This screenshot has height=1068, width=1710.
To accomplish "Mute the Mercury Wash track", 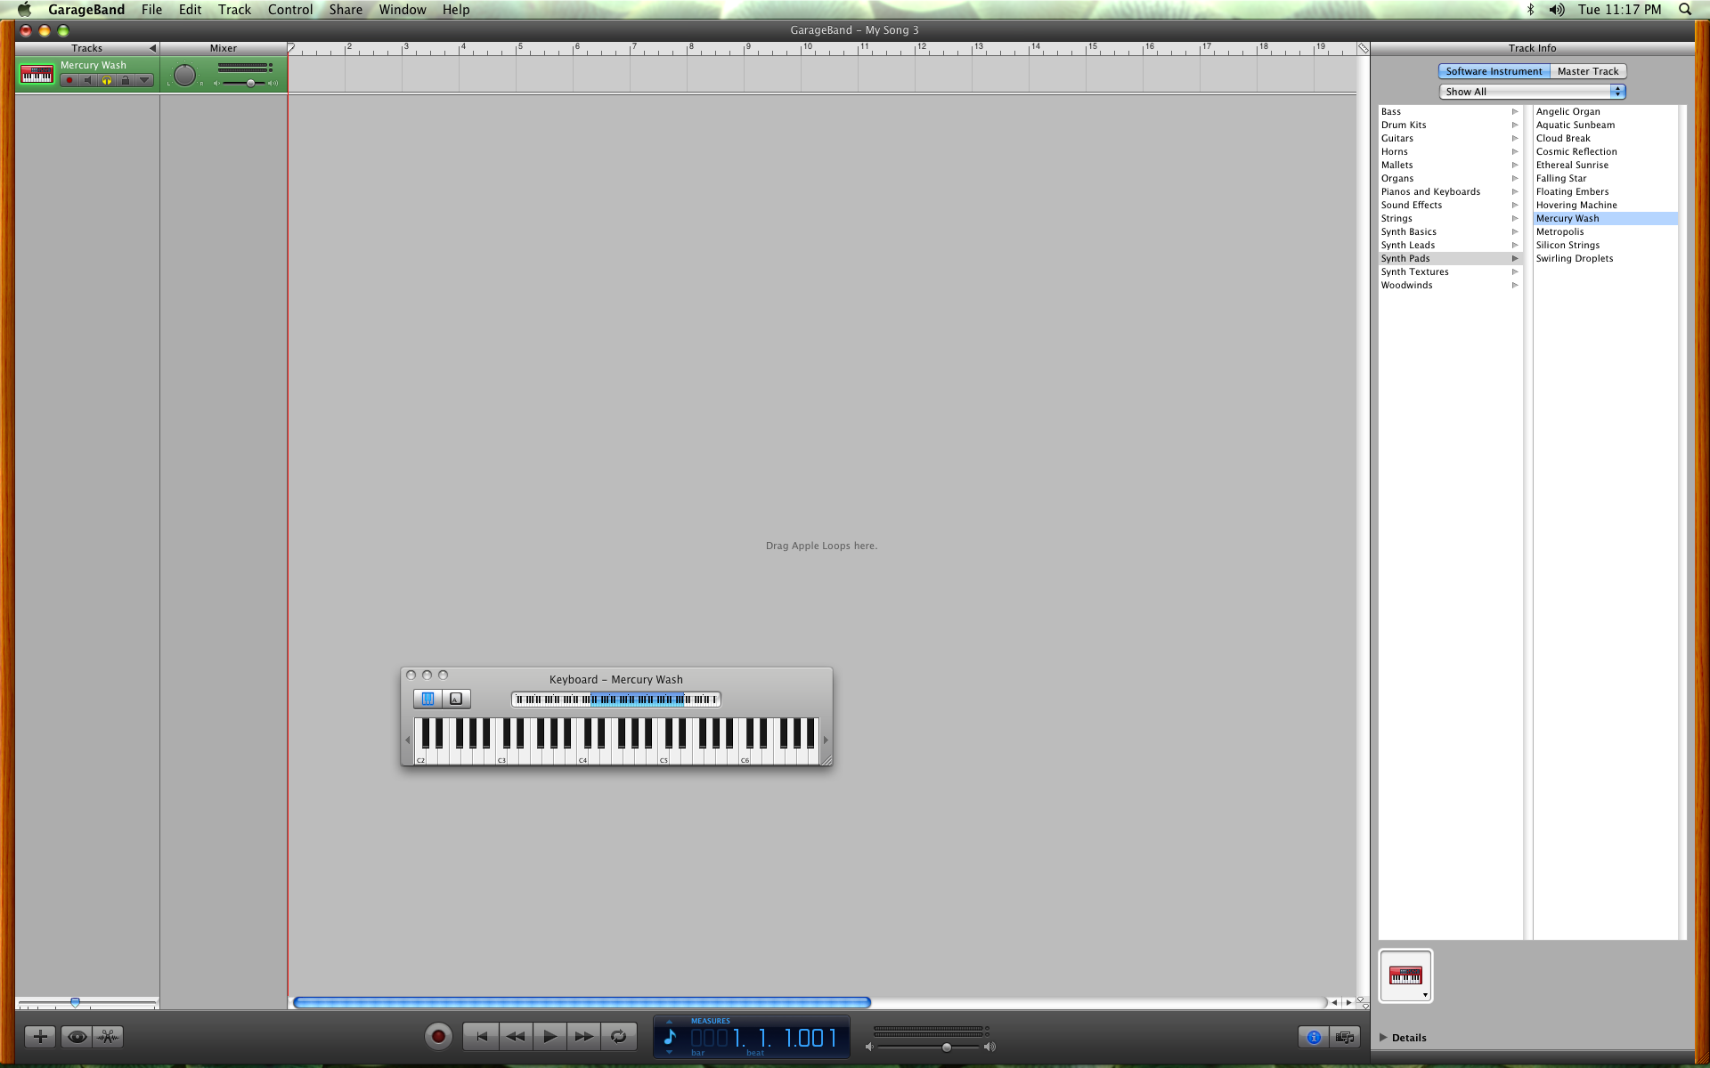I will 87,81.
